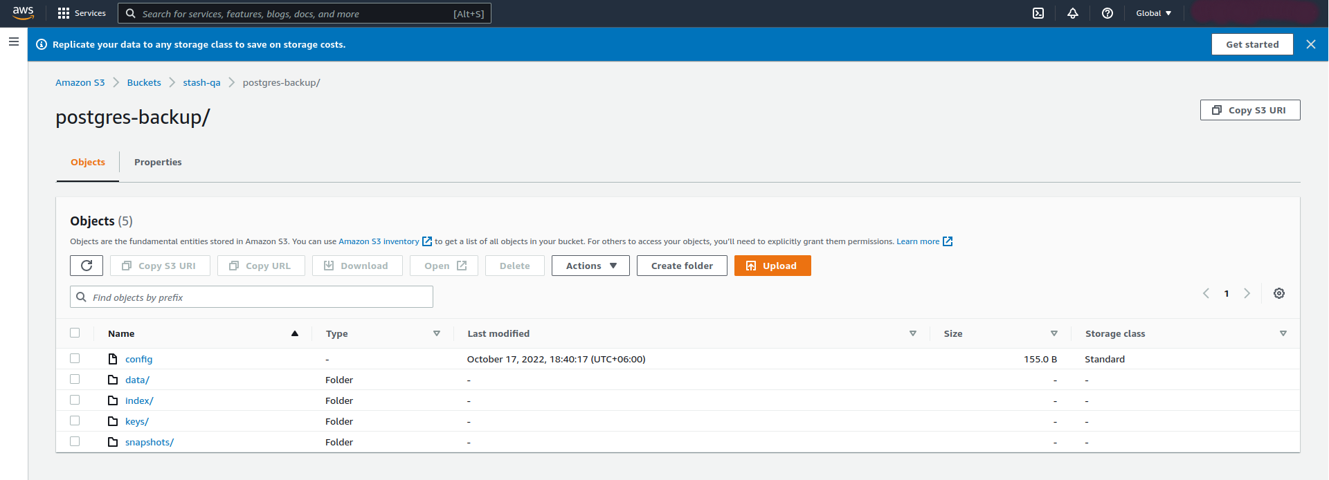Click the Find objects by prefix field
The width and height of the screenshot is (1329, 480).
click(x=256, y=297)
